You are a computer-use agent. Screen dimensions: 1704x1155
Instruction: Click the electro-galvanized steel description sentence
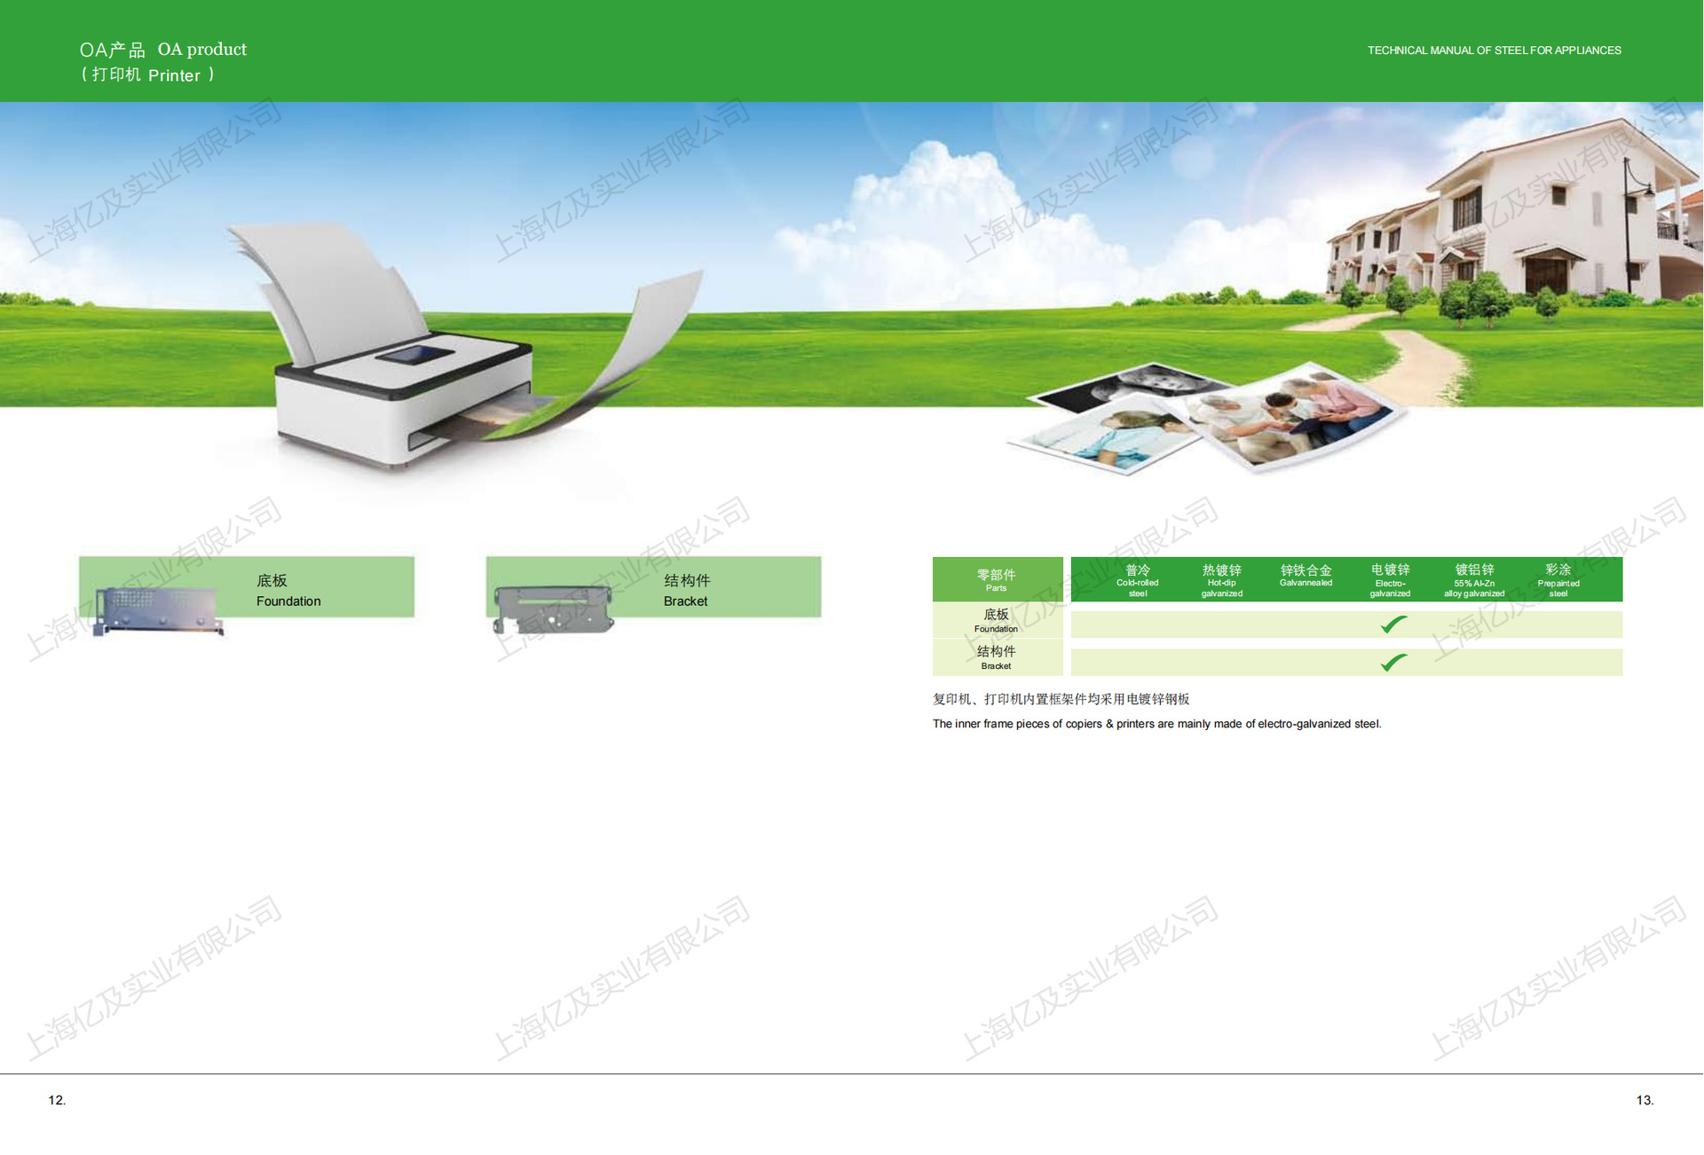(x=1156, y=724)
